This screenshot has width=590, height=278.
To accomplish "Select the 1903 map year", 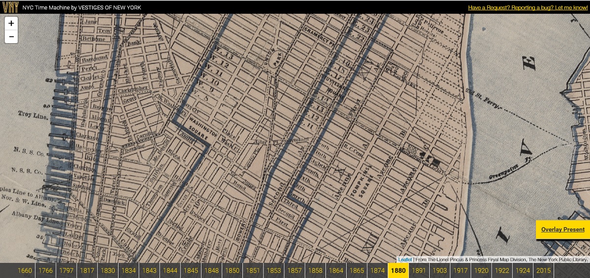I will point(440,271).
